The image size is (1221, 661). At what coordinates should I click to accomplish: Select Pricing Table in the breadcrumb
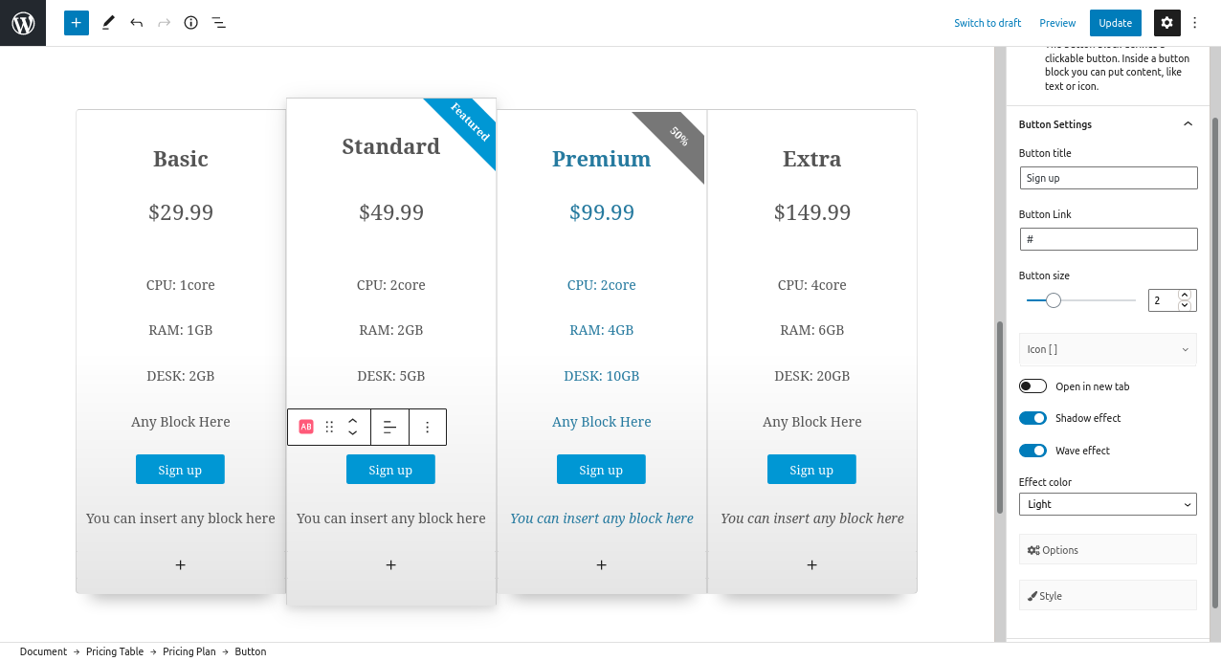click(115, 651)
